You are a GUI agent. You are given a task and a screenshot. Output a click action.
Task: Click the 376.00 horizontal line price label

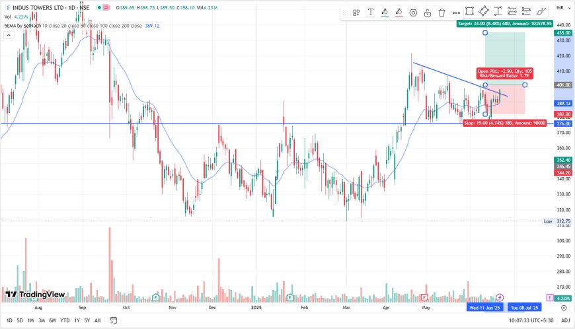563,124
